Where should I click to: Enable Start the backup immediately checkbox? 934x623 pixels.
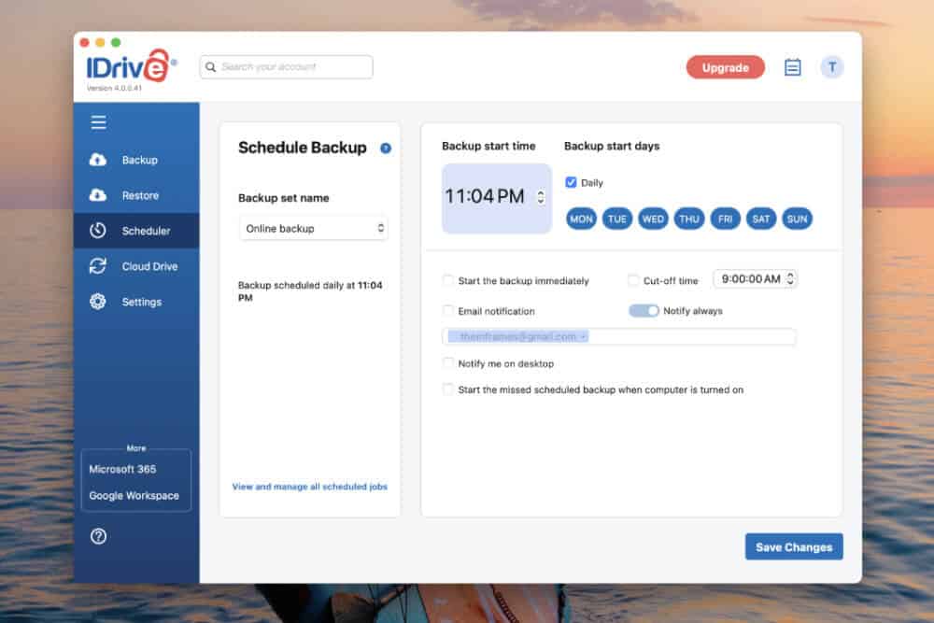(448, 280)
